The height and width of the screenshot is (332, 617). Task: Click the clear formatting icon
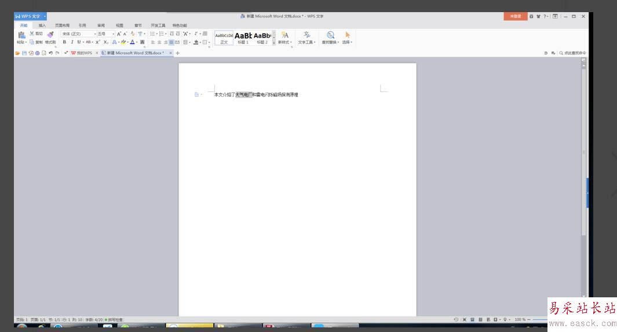[133, 34]
